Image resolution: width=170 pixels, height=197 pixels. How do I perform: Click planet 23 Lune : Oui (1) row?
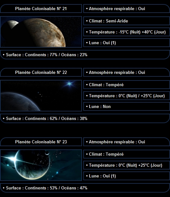[126, 176]
